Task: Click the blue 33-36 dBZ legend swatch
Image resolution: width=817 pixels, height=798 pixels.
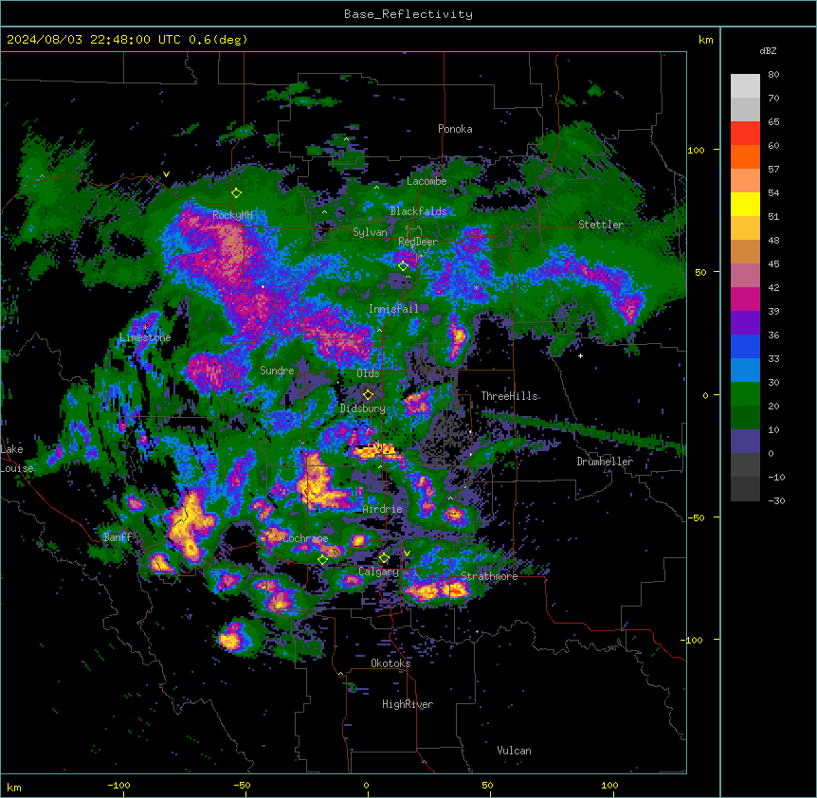Action: [x=745, y=346]
